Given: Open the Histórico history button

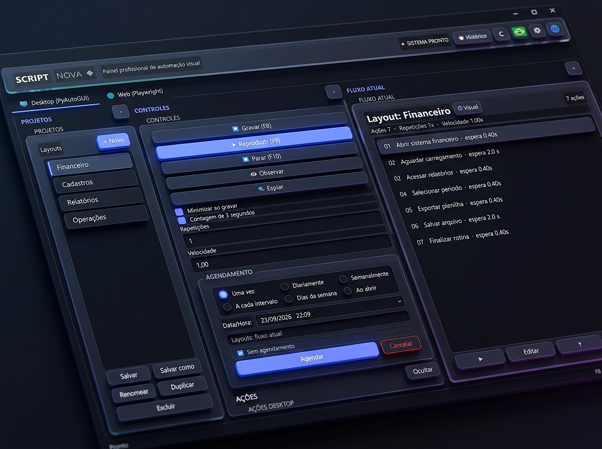Looking at the screenshot, I should coord(472,37).
